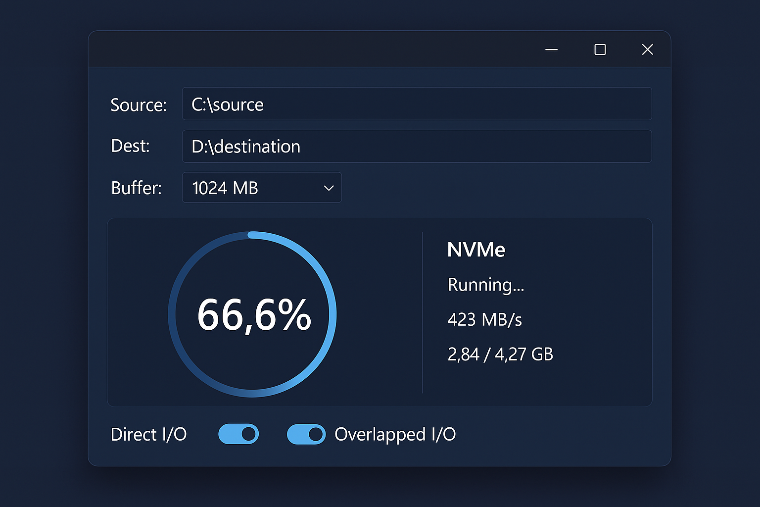The height and width of the screenshot is (507, 760).
Task: Click the 423 MB/s speed readout
Action: click(485, 319)
